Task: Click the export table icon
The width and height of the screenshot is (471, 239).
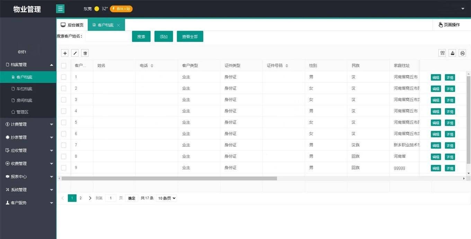Action: point(452,53)
